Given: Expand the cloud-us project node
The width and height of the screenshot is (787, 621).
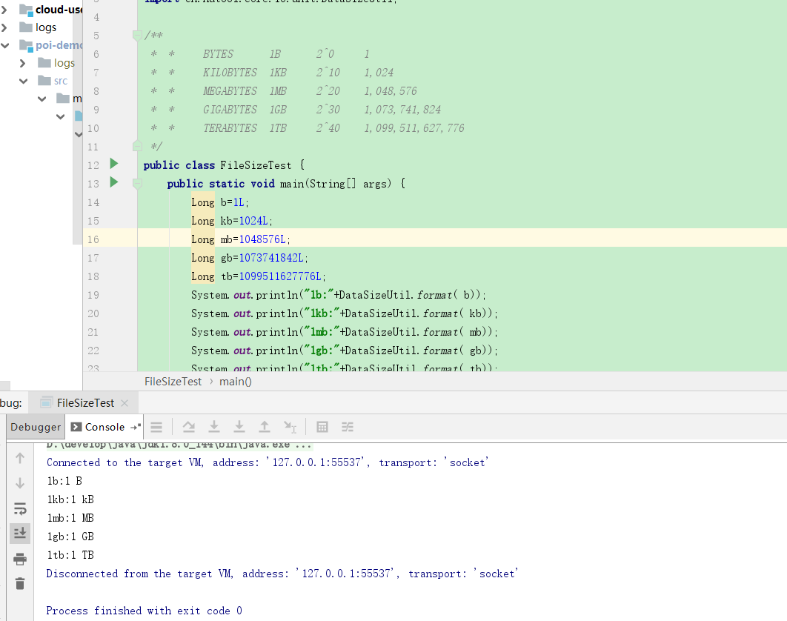Looking at the screenshot, I should [x=4, y=10].
